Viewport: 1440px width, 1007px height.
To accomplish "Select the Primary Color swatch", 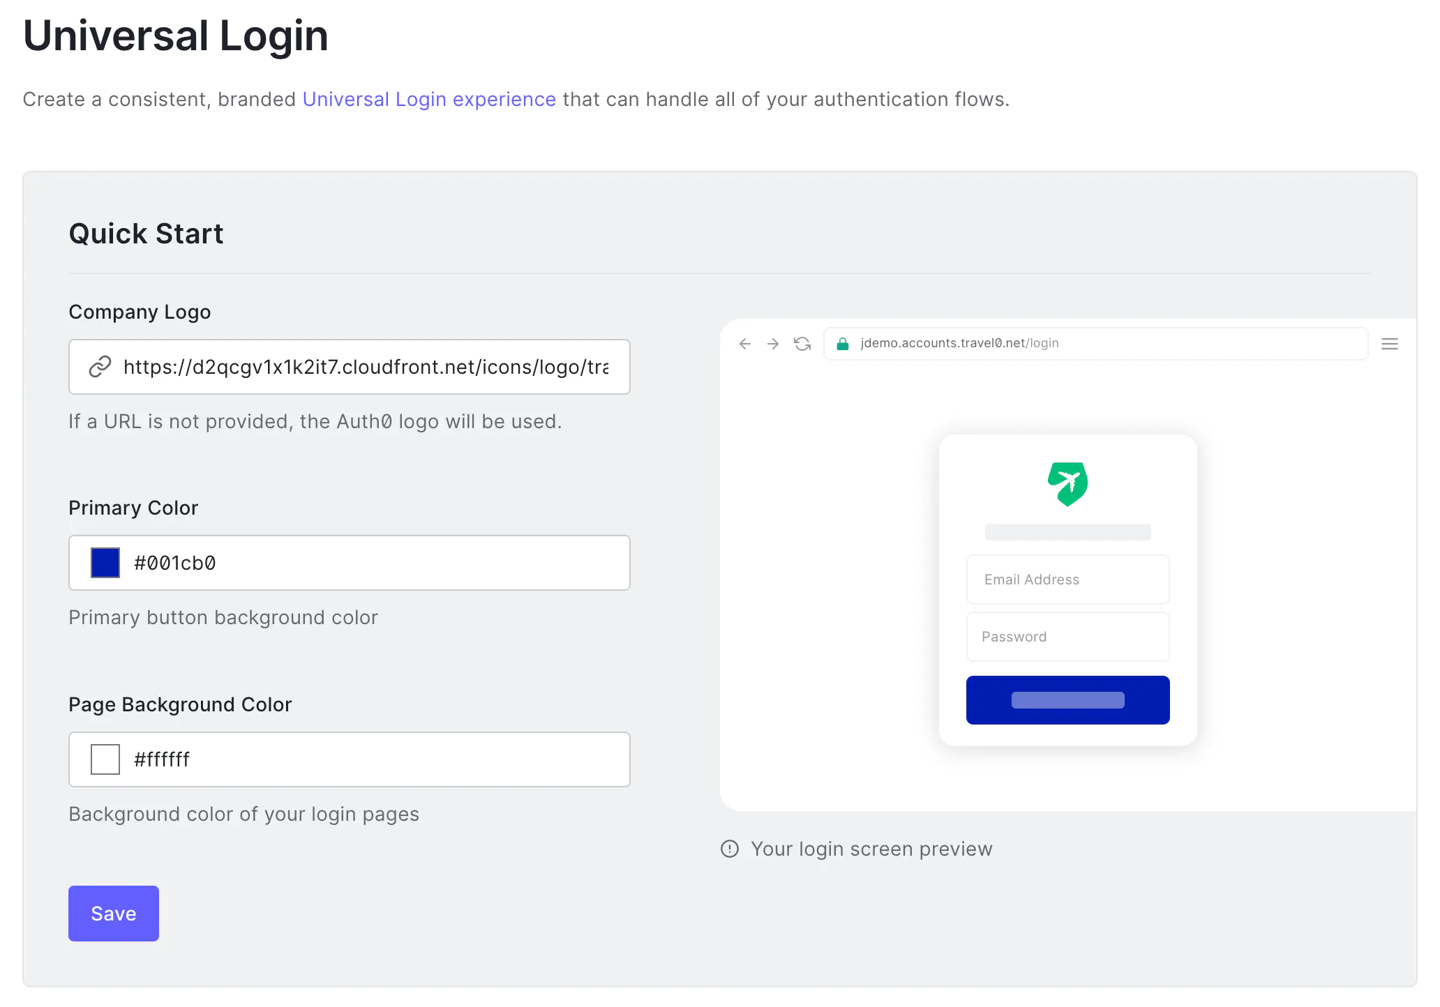I will [x=105, y=562].
